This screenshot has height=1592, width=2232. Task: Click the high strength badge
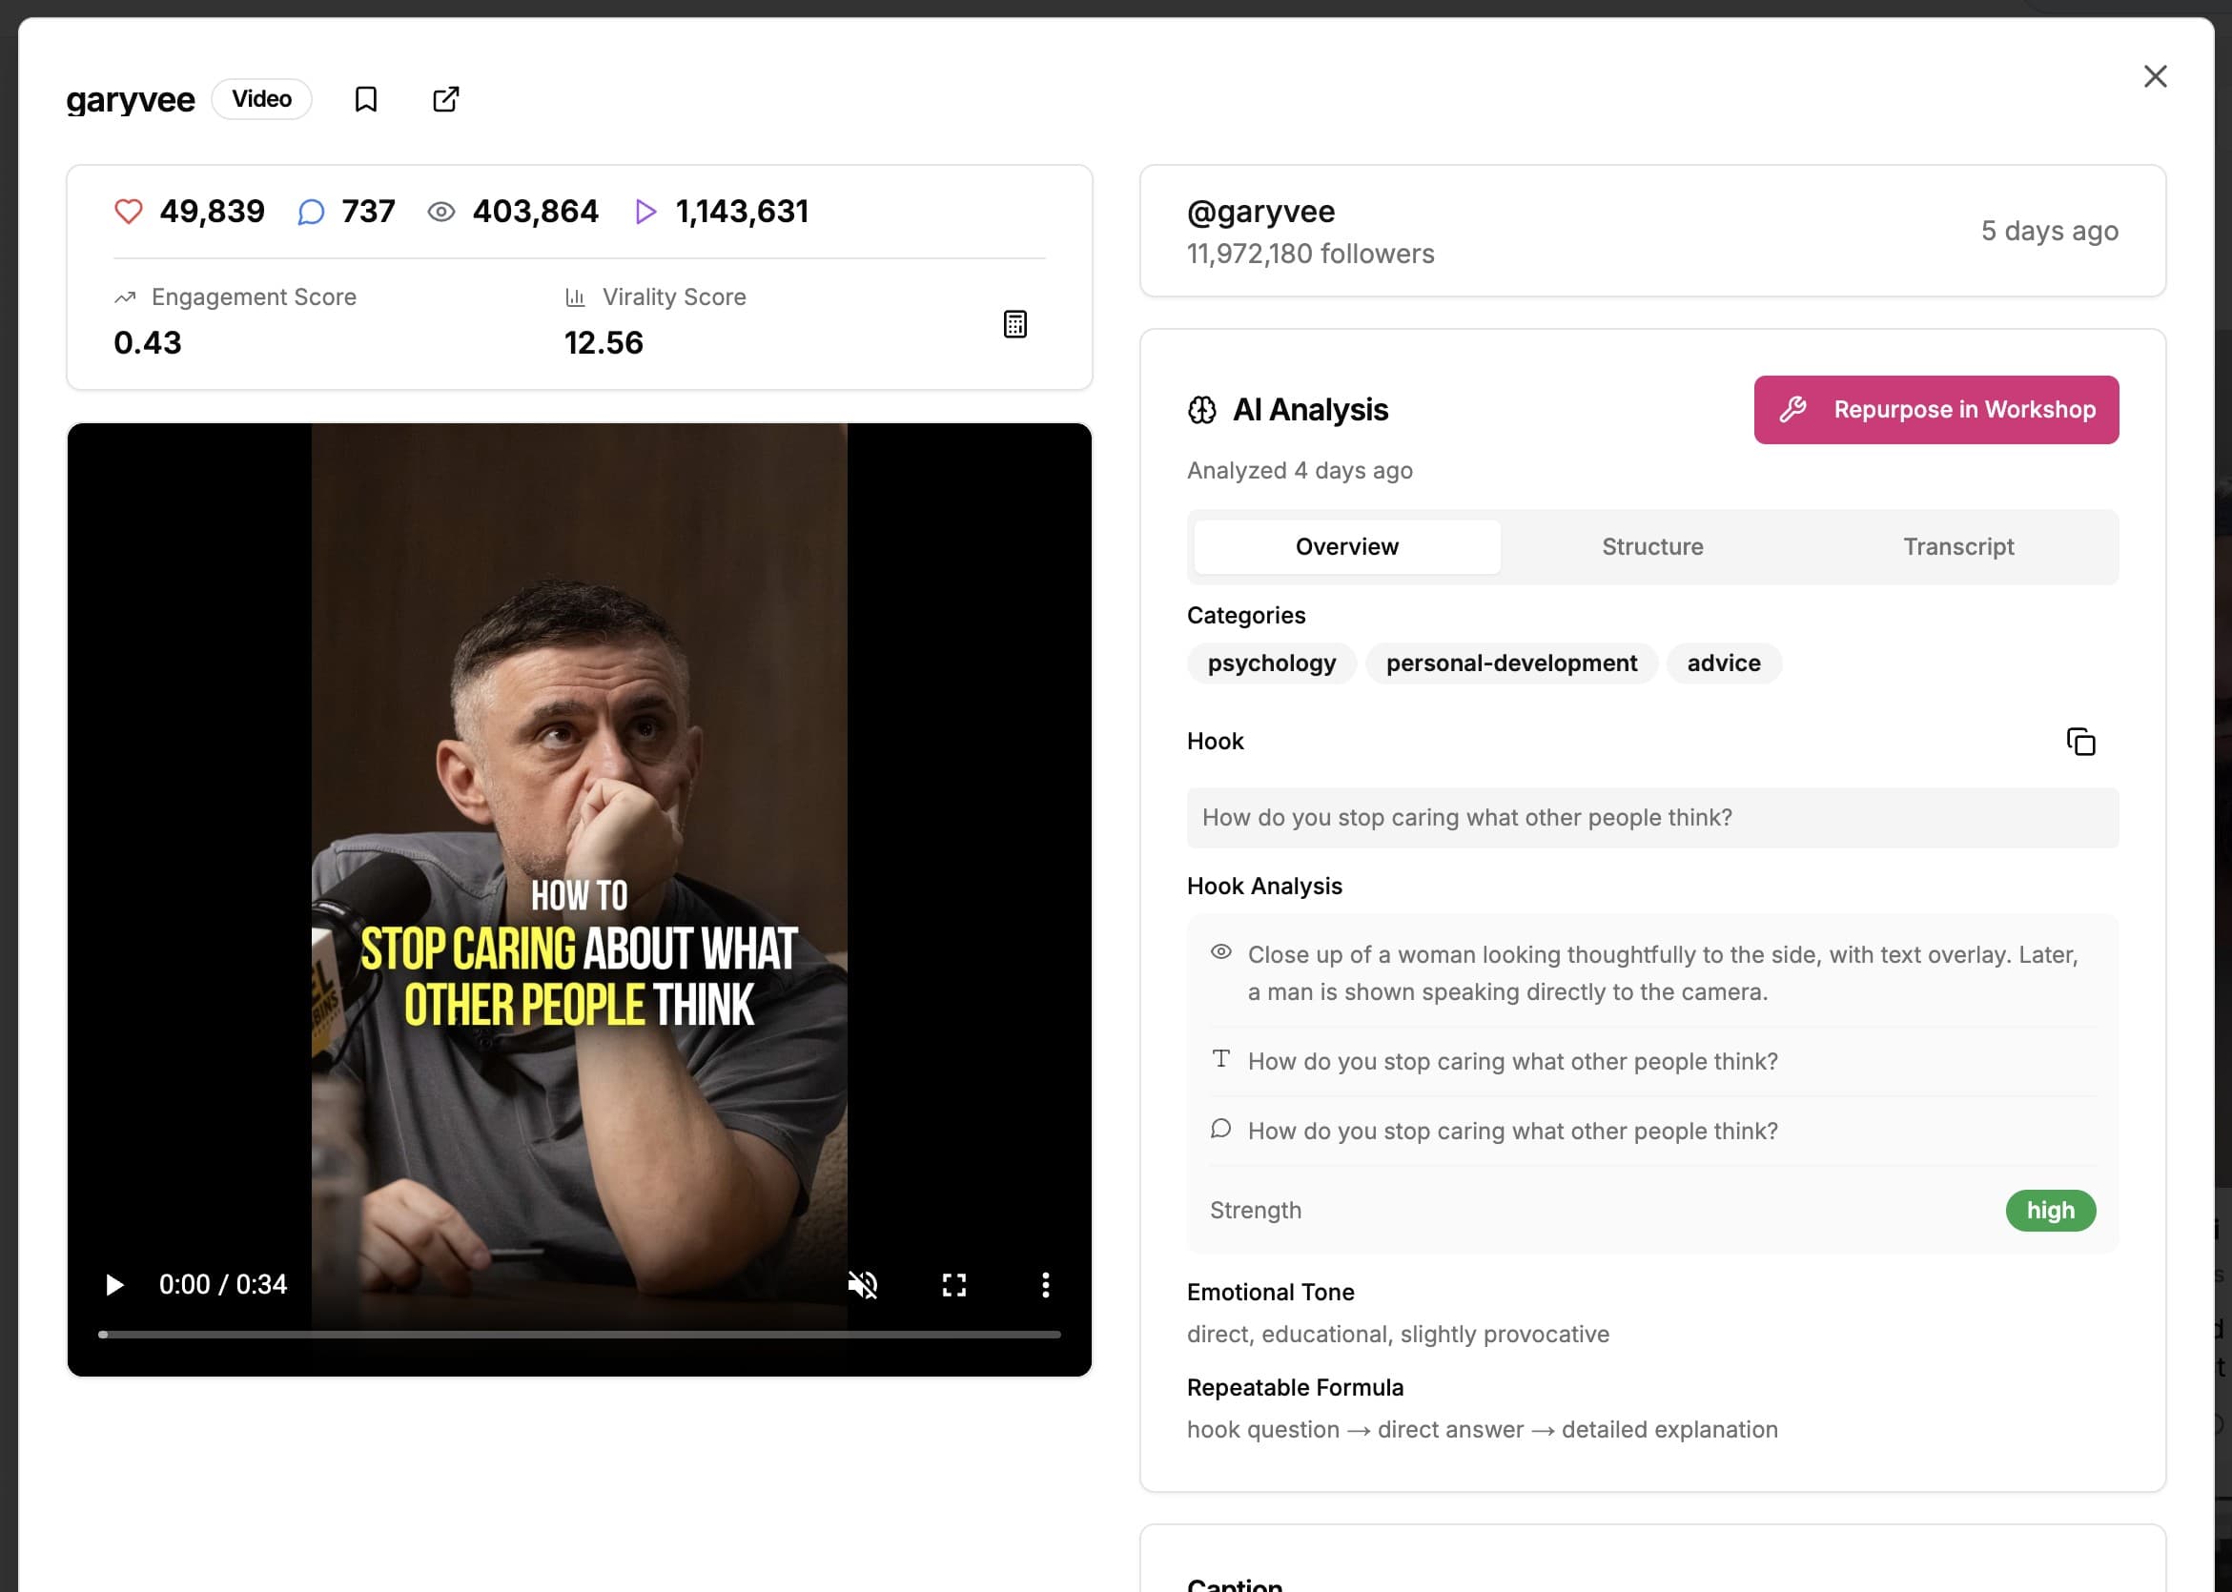[x=2051, y=1211]
